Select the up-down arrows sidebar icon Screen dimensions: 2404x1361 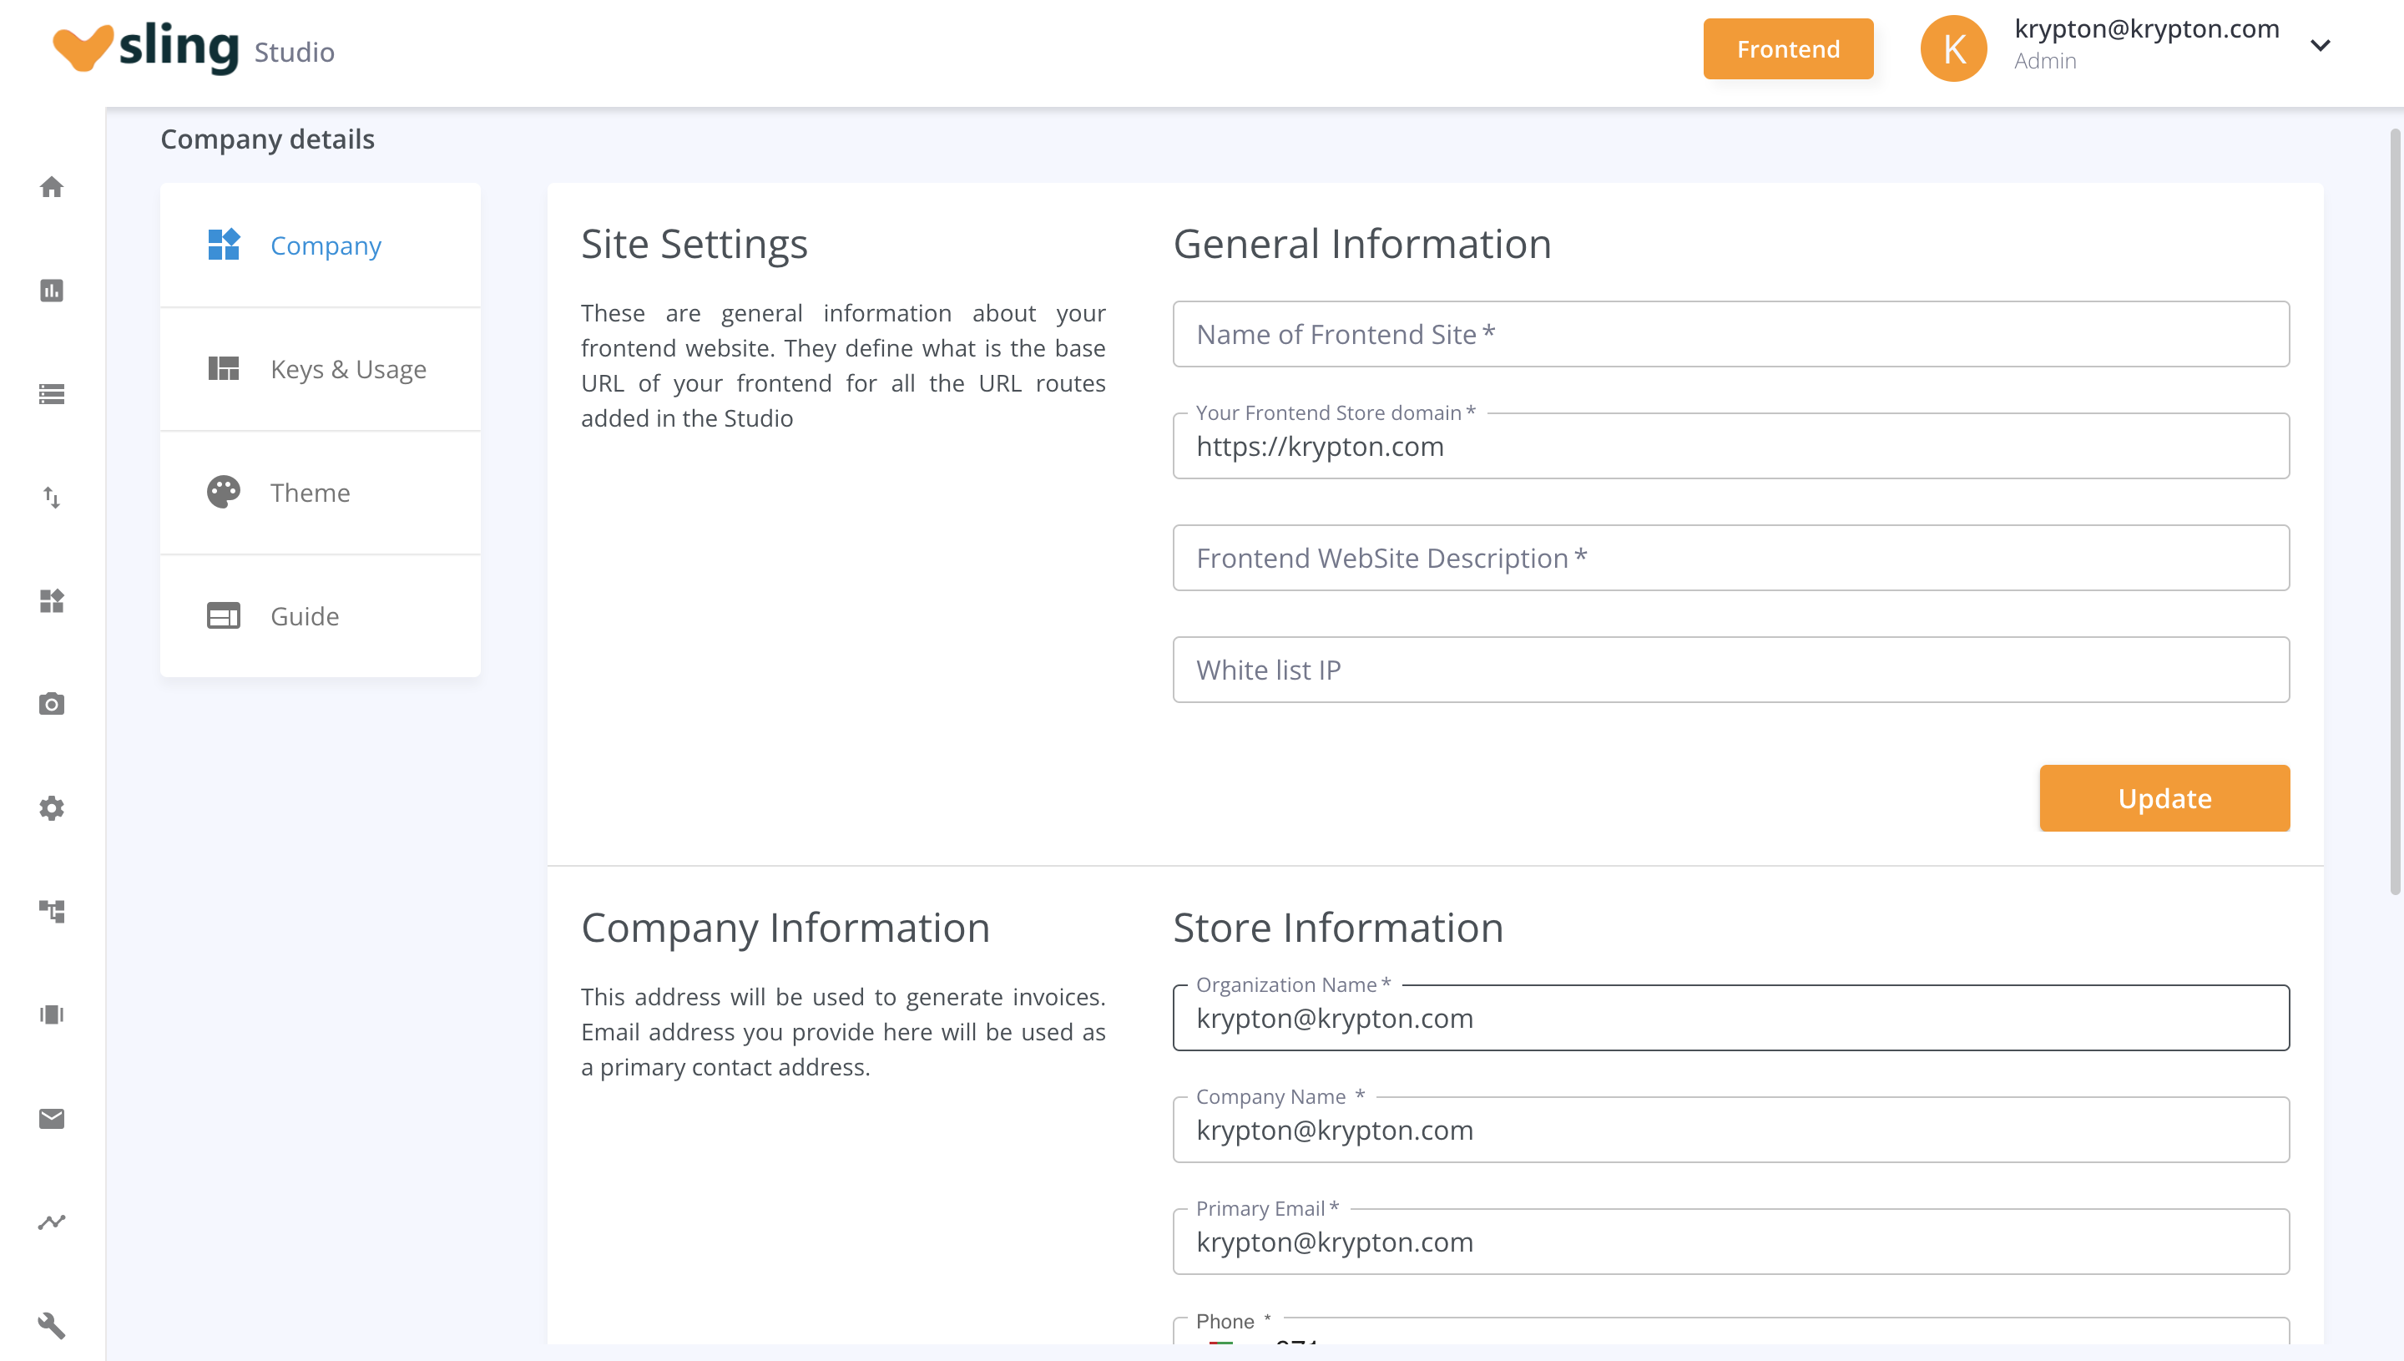pyautogui.click(x=53, y=498)
